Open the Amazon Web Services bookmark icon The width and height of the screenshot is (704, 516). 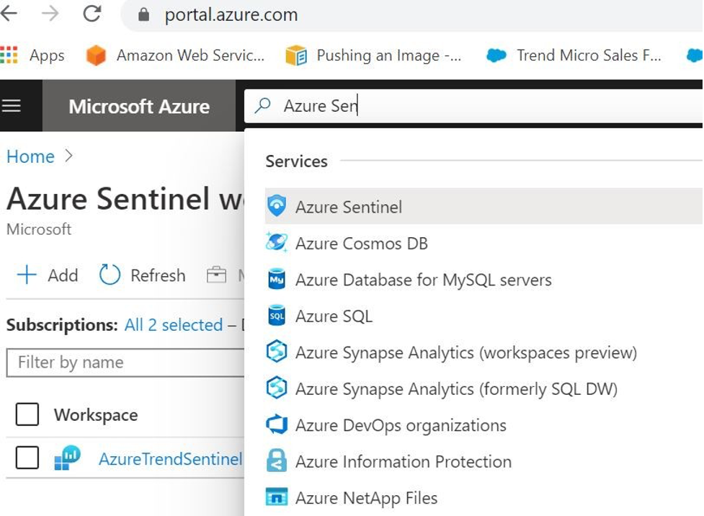[96, 55]
